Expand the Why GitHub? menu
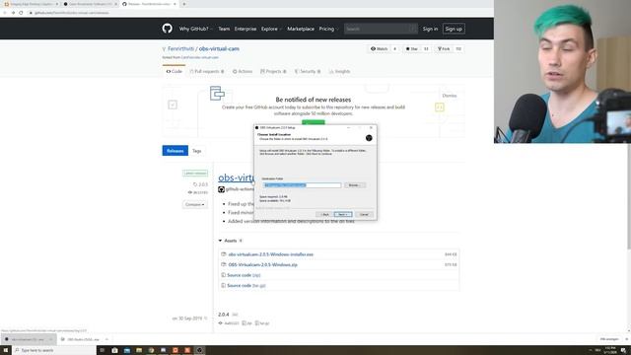 [x=195, y=29]
